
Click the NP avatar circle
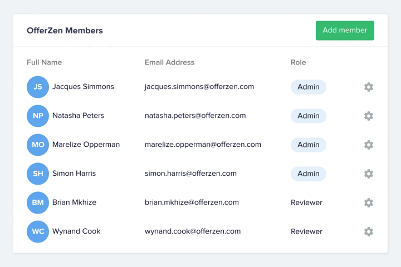click(x=38, y=116)
